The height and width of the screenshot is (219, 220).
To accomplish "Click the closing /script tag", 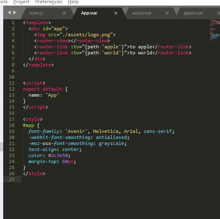I will click(x=35, y=107).
